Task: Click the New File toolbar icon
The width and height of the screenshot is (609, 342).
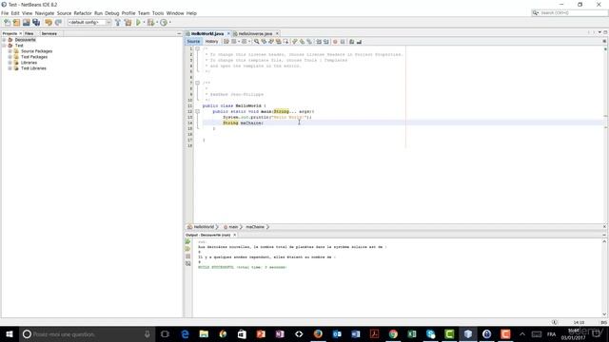Action: (7, 23)
